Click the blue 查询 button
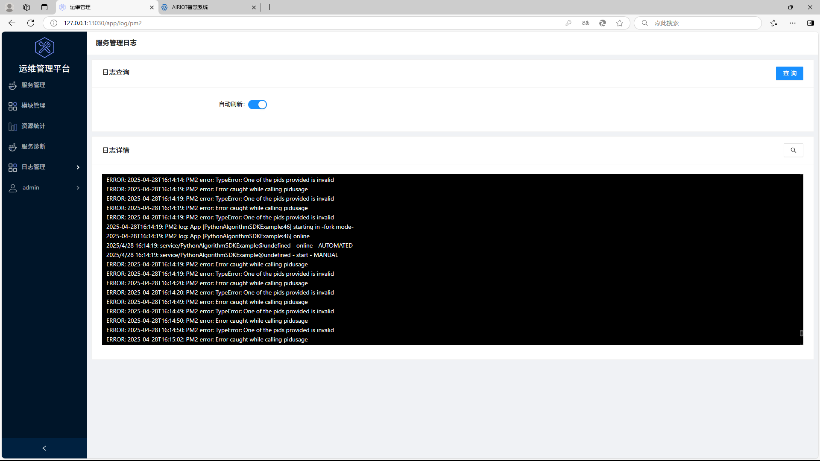 coord(789,73)
